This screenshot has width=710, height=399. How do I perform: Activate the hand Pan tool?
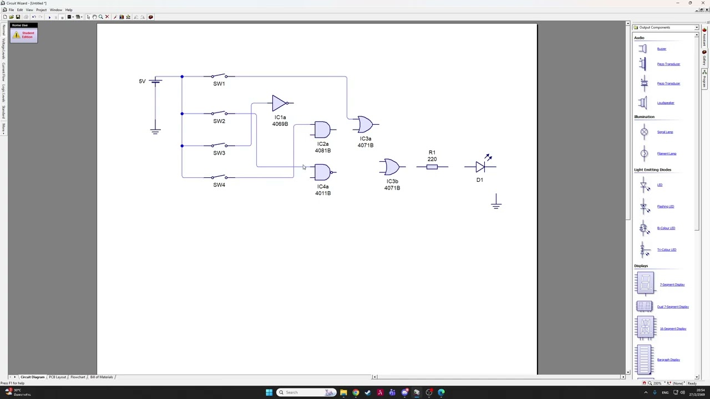(x=94, y=17)
